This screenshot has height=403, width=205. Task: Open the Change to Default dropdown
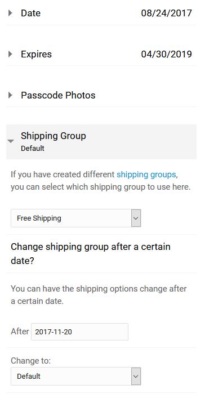75,376
